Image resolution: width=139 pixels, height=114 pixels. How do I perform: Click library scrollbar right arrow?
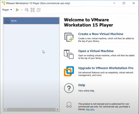pyautogui.click(x=57, y=110)
